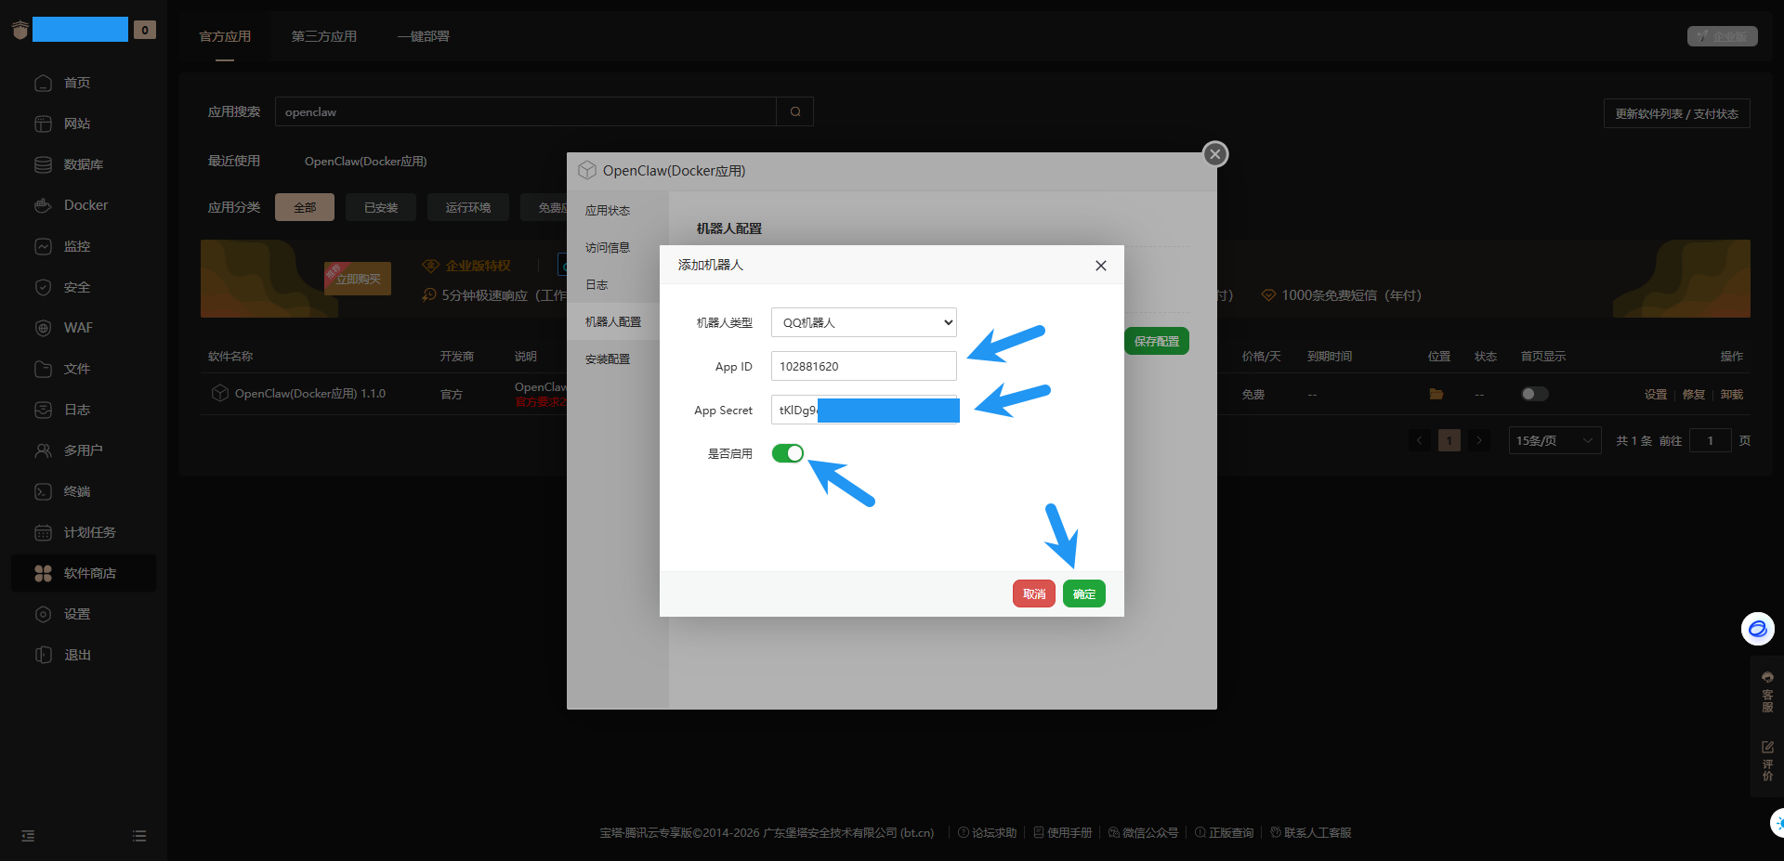Select 应用状态 in dialog side menu
The image size is (1784, 861).
click(608, 211)
